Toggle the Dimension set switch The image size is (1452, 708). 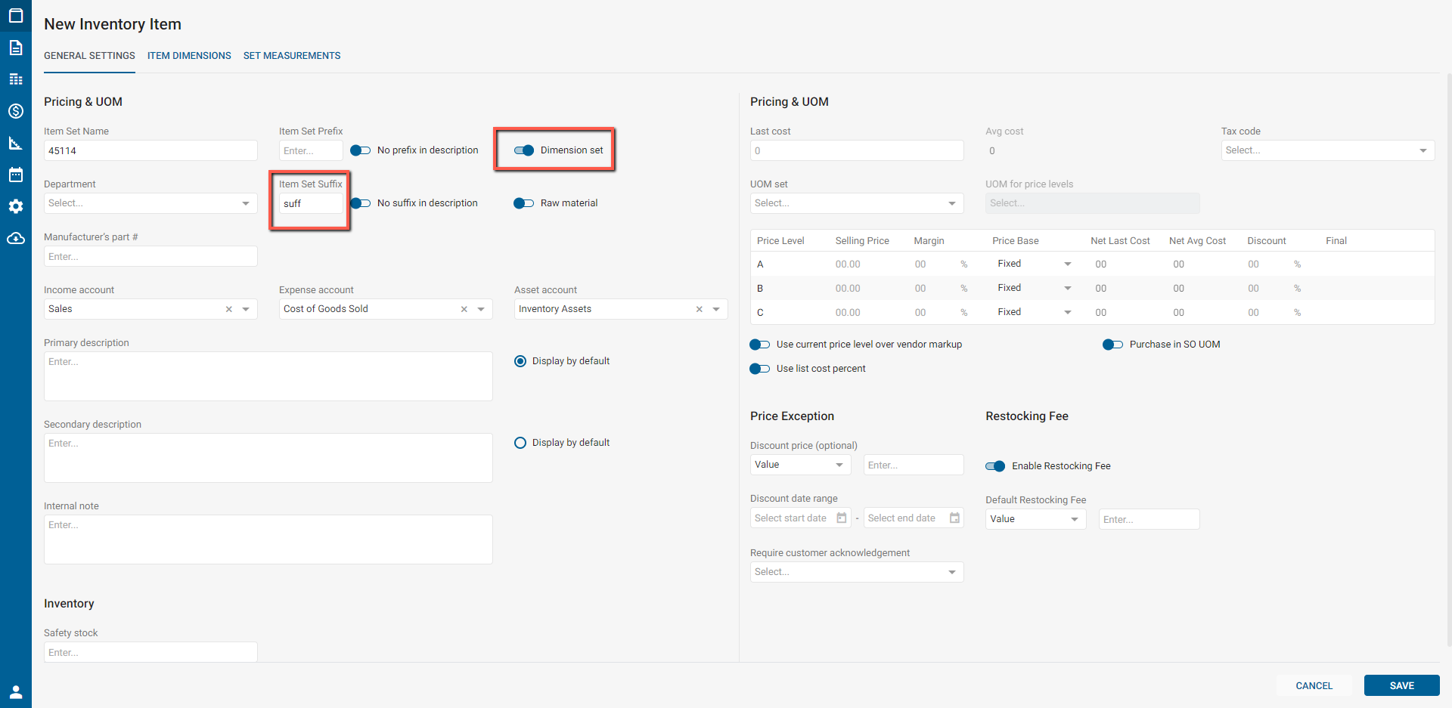(x=524, y=150)
